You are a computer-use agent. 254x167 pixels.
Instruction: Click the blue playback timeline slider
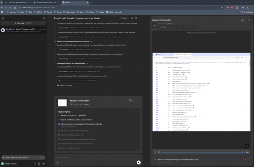click(x=202, y=152)
